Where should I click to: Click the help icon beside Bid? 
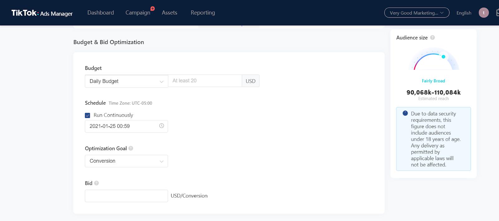coord(96,183)
